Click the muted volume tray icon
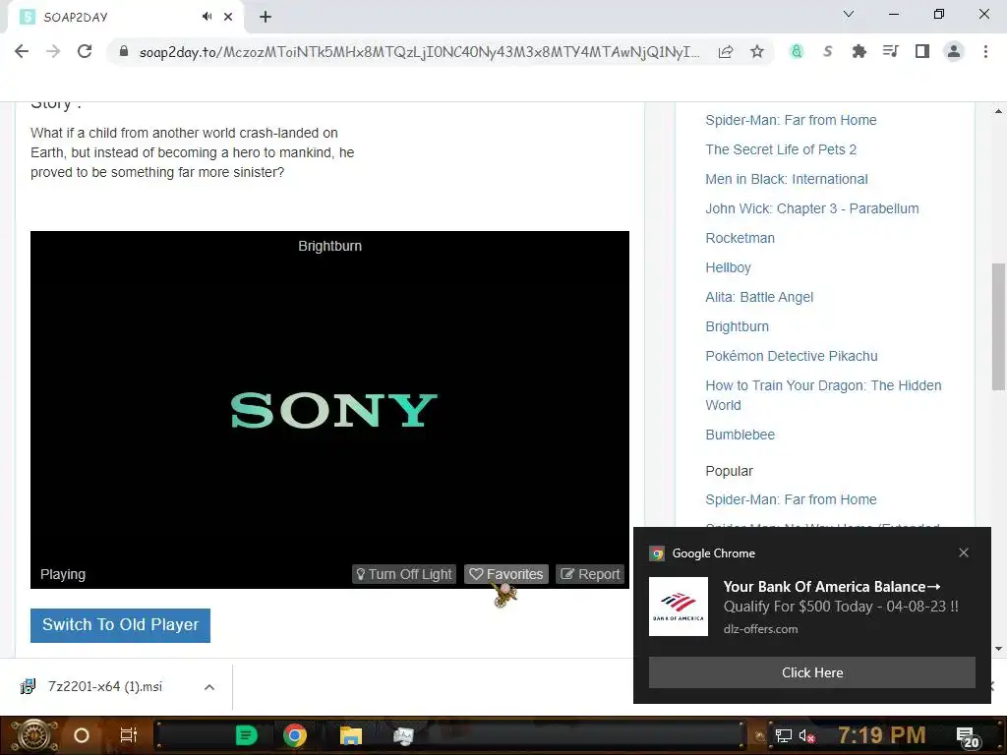 coord(806,735)
